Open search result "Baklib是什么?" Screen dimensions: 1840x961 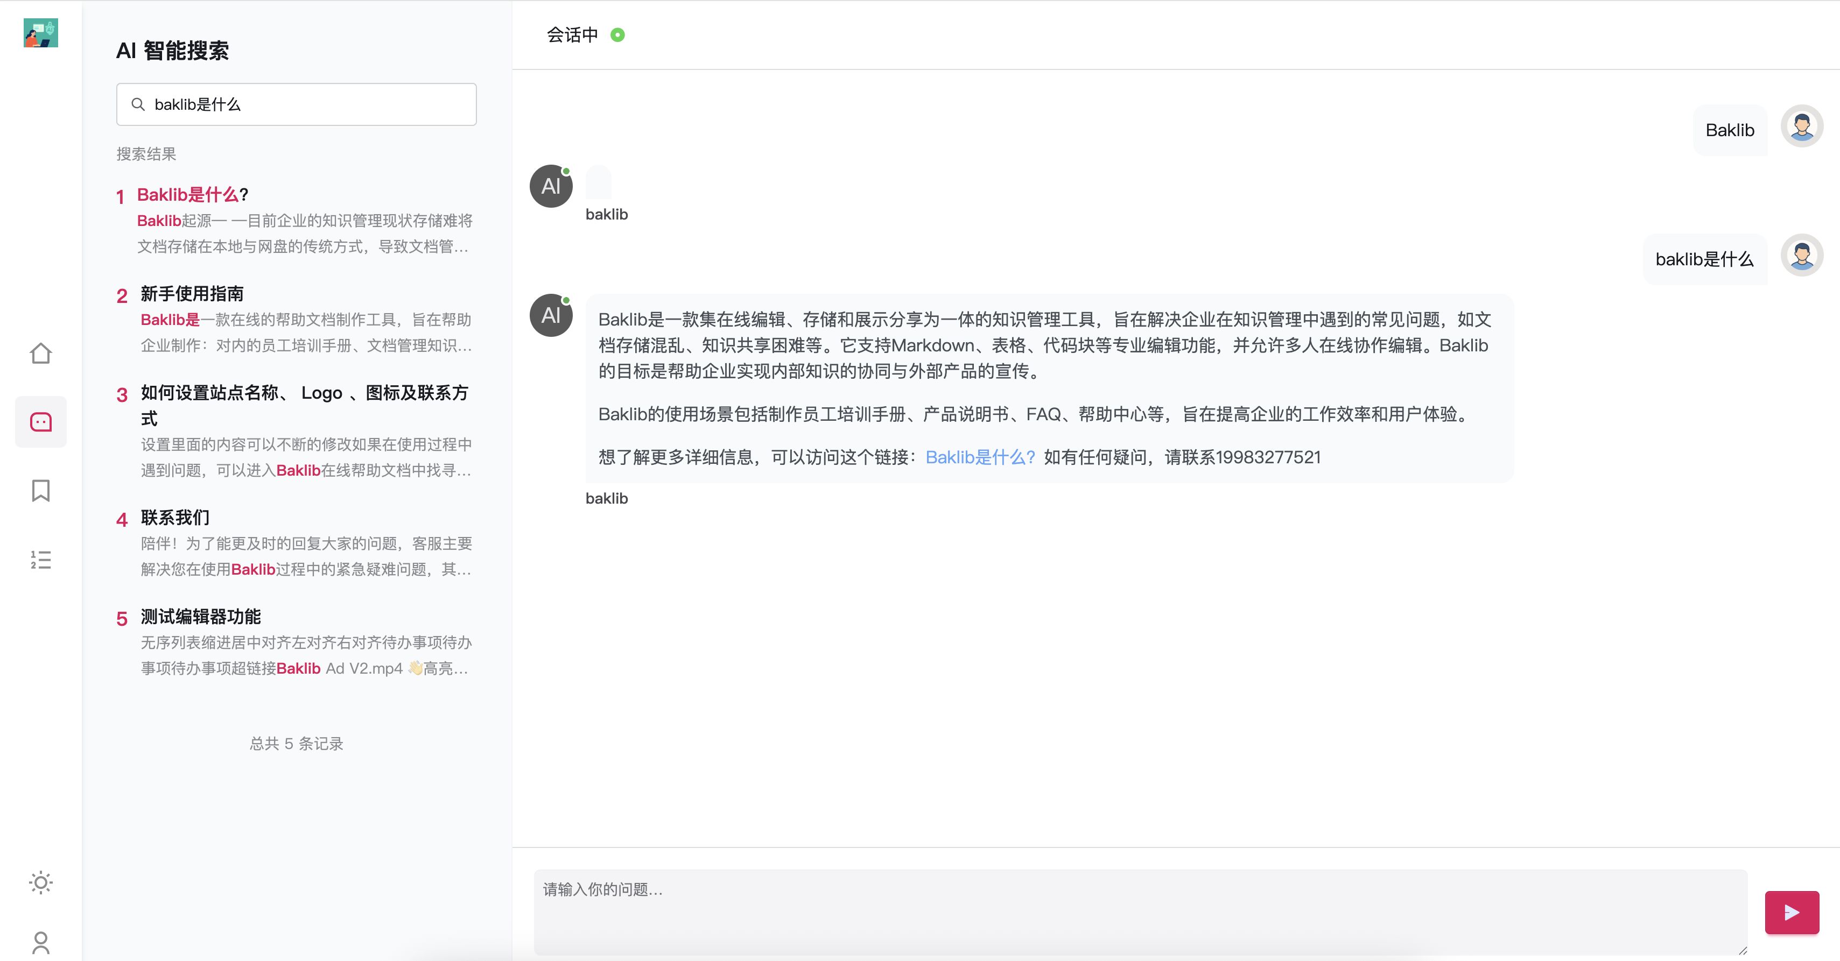coord(192,195)
